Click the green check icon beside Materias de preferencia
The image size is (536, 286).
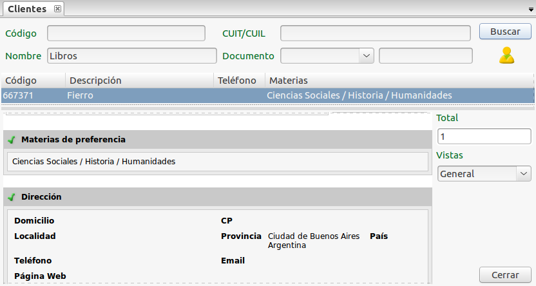pos(12,140)
